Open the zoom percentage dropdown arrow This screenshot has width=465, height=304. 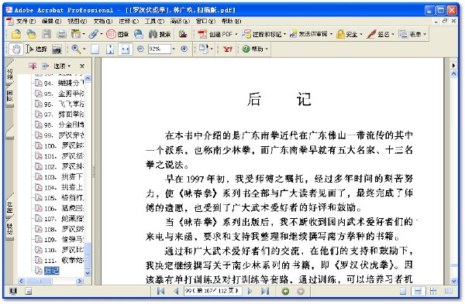click(174, 49)
